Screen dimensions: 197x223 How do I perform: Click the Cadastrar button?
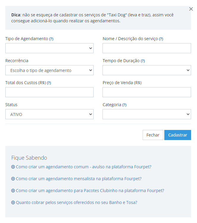[x=177, y=135]
